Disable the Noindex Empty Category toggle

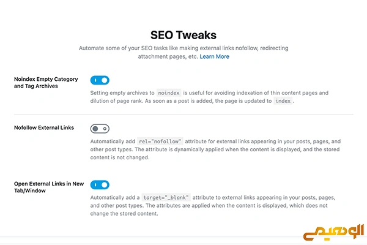[100, 80]
